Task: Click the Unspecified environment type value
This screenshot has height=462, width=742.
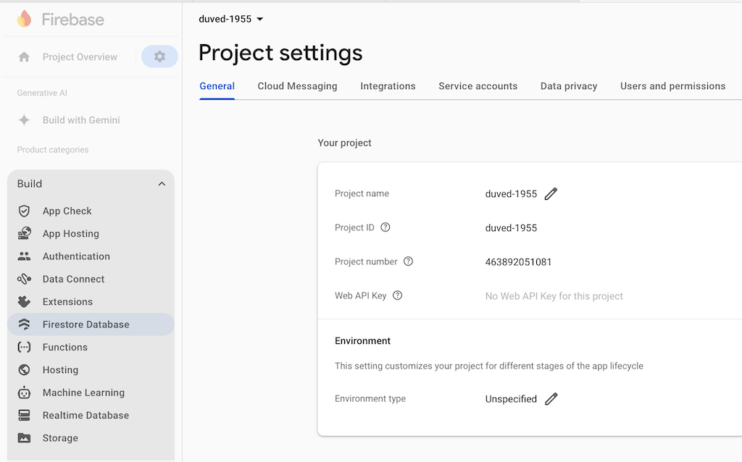Action: 511,399
